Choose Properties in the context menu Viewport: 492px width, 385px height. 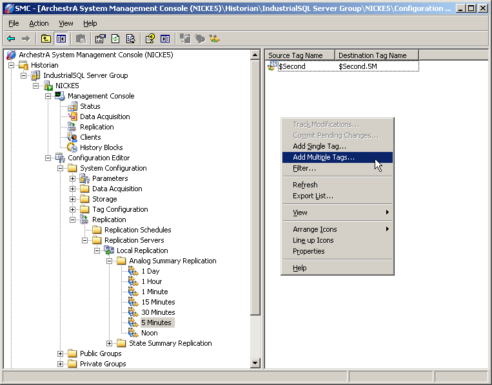pyautogui.click(x=337, y=251)
